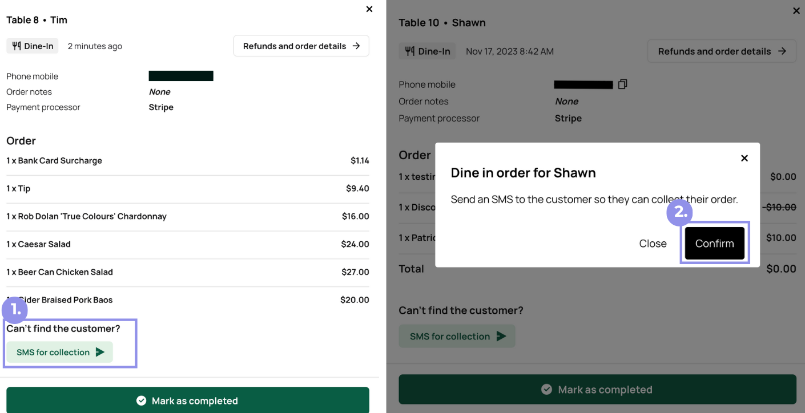Click Tim's redacted mobile phone number
The image size is (805, 413).
(181, 76)
